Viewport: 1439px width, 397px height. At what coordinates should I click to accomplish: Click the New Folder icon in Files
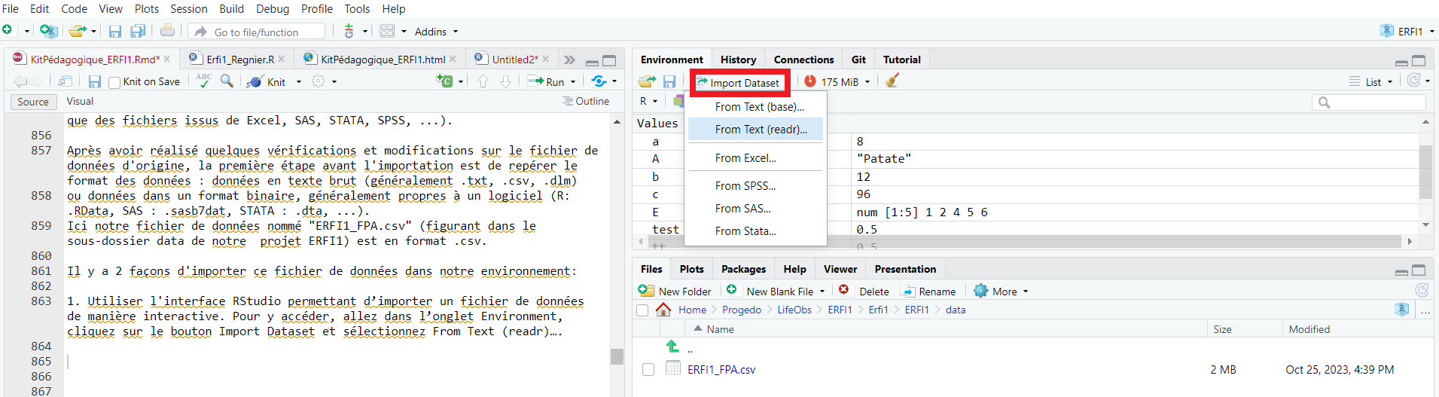coord(646,291)
